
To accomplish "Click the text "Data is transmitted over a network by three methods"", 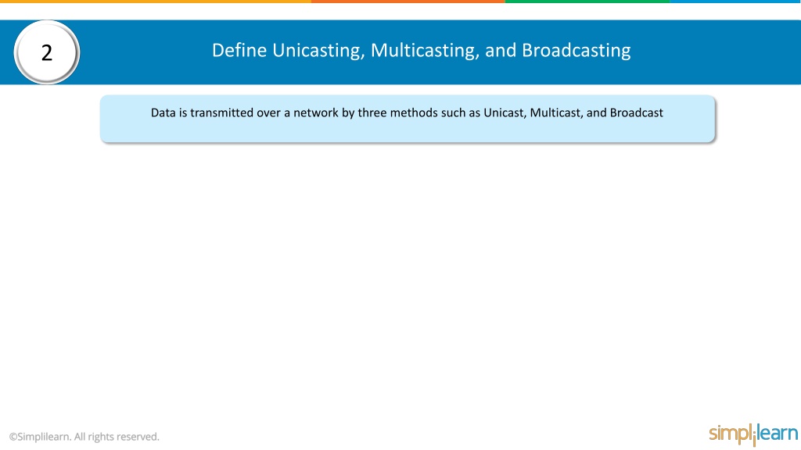I will pos(294,112).
